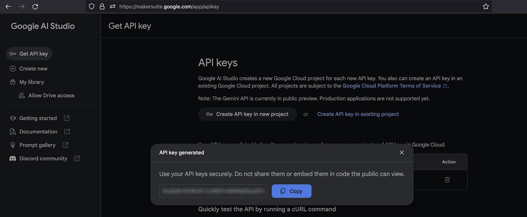Open the Prompt gallery link
The height and width of the screenshot is (217, 527).
click(37, 145)
